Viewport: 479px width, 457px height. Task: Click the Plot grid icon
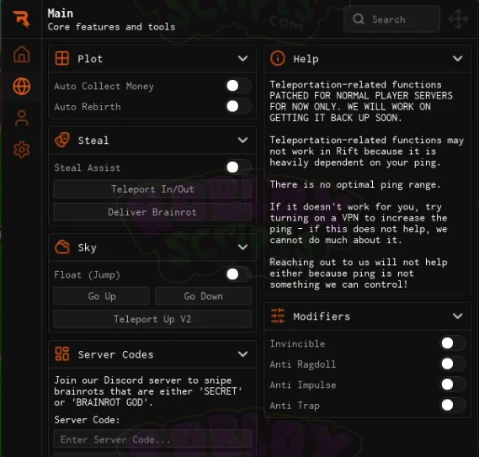(x=62, y=58)
